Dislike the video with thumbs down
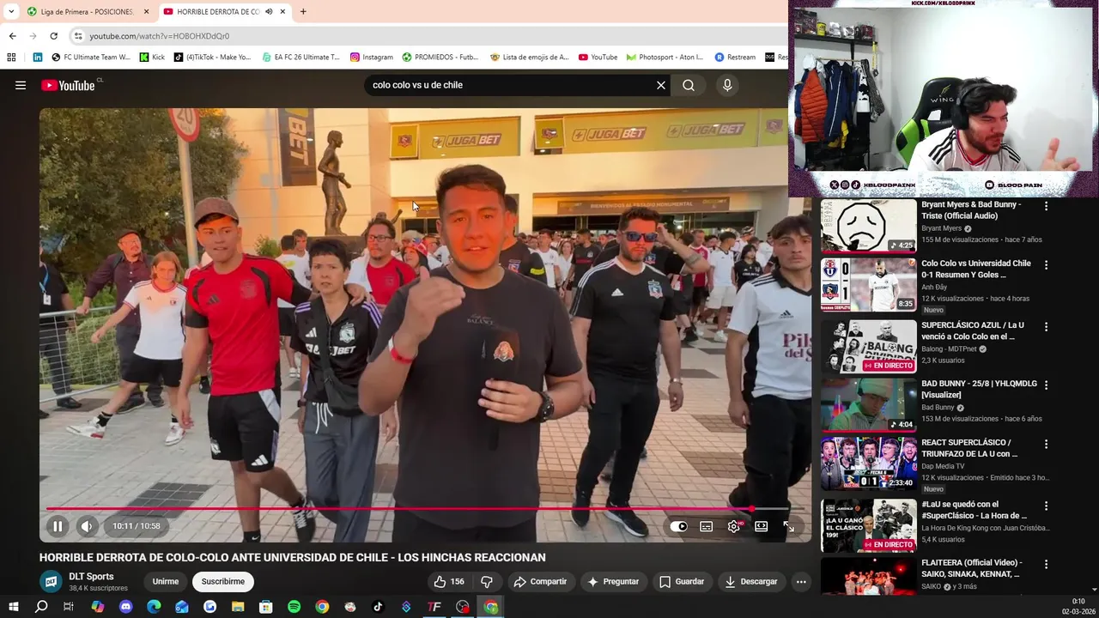The height and width of the screenshot is (618, 1099). click(x=486, y=582)
